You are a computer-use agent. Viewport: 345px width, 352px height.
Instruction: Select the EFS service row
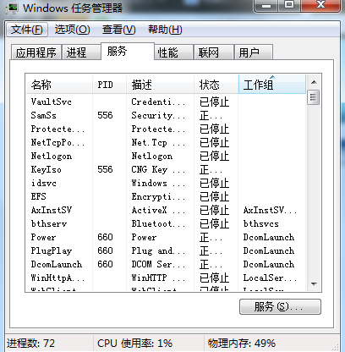pyautogui.click(x=166, y=196)
